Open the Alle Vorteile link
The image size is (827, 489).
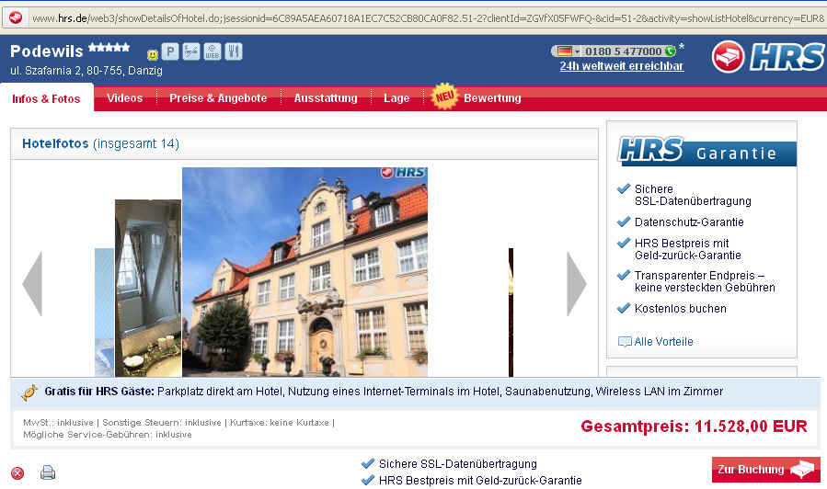tap(663, 342)
